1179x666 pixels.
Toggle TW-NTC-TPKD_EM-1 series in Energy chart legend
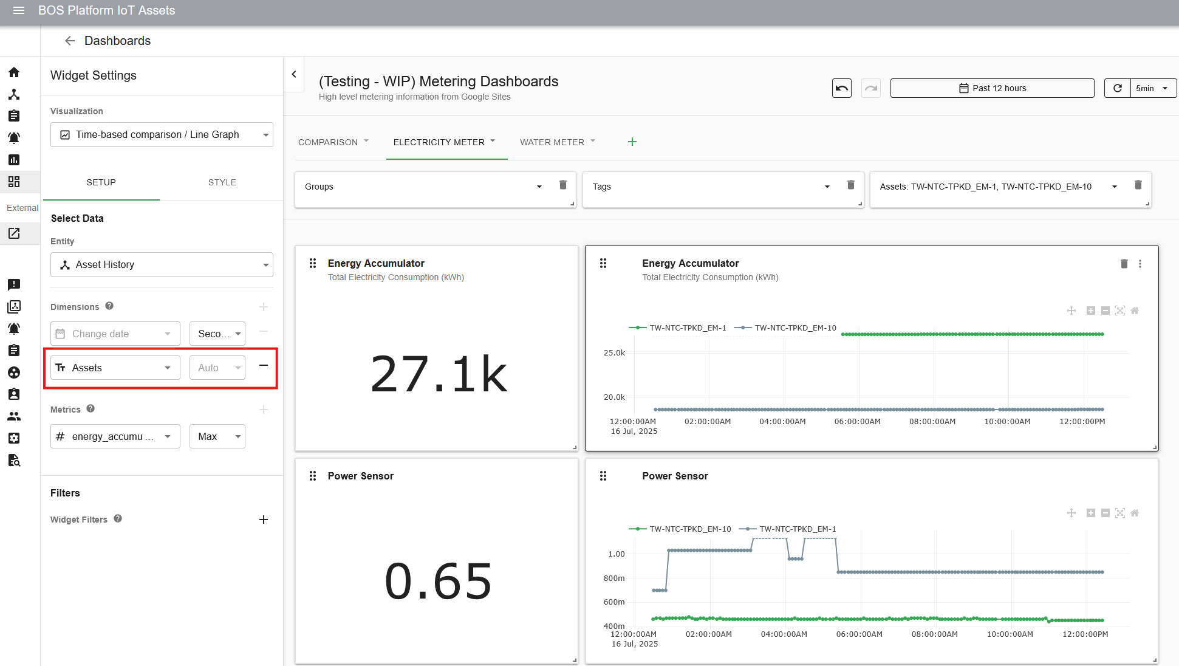click(x=687, y=328)
